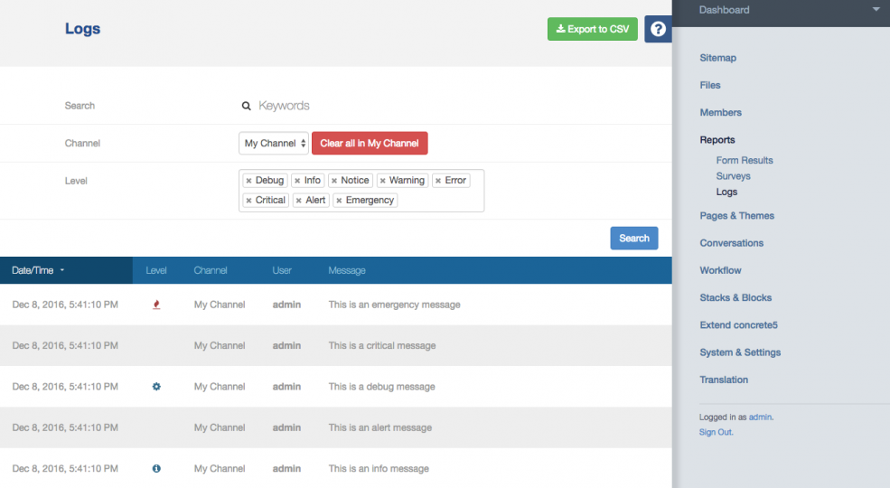The height and width of the screenshot is (488, 890).
Task: Expand the Dashboard panel arrow
Action: coord(875,10)
